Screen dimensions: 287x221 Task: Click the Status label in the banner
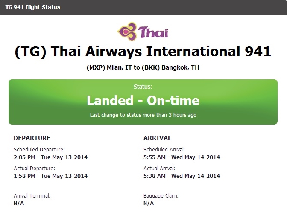(x=143, y=87)
